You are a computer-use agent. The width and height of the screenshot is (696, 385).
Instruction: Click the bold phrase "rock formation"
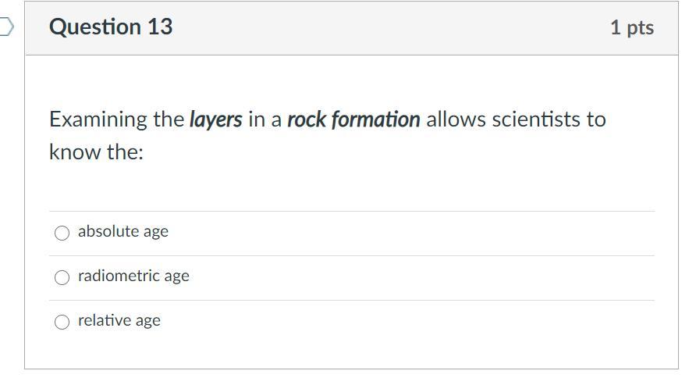click(353, 119)
